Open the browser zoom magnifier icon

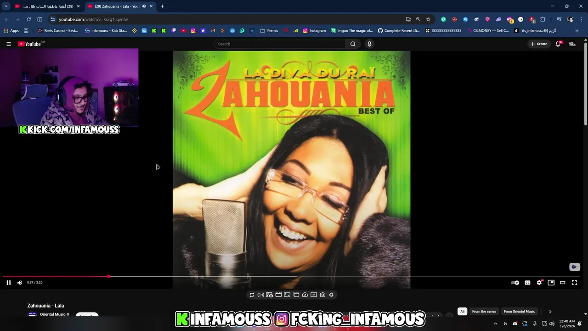point(418,19)
